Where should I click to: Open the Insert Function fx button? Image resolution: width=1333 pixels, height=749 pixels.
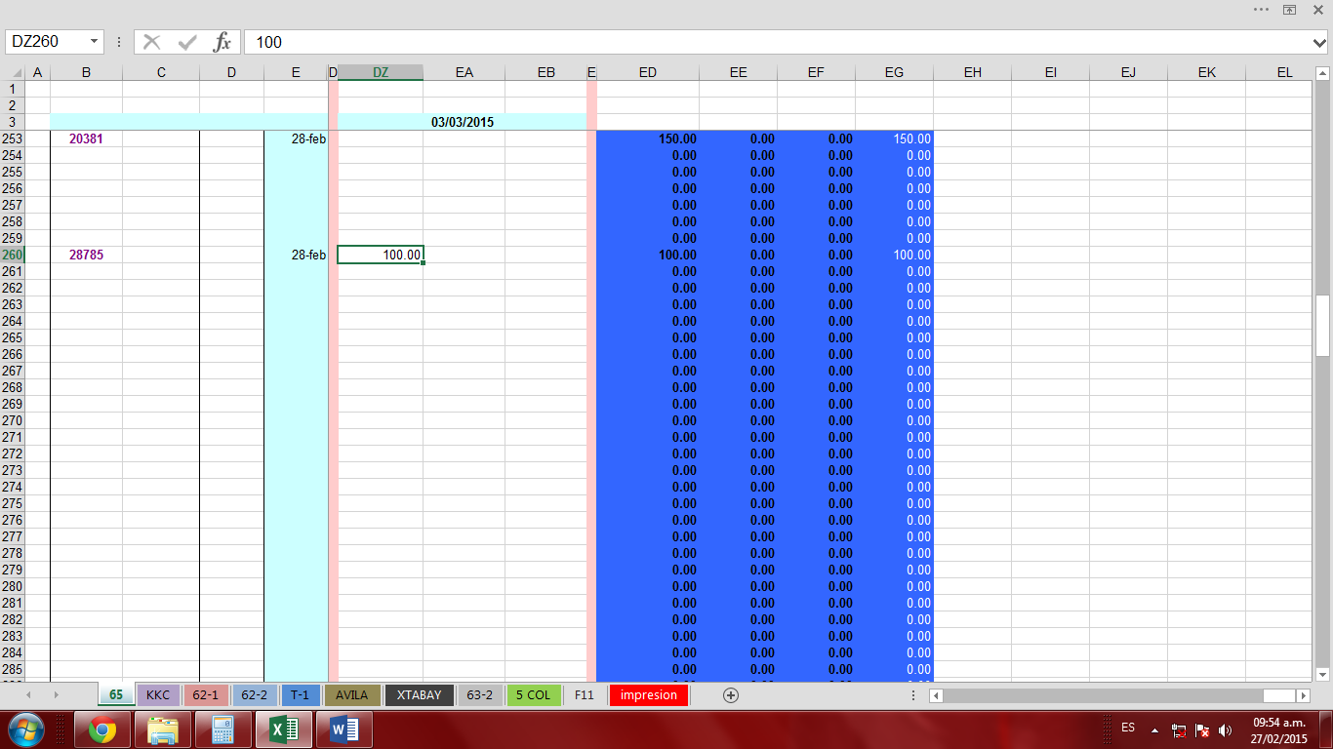[x=222, y=42]
